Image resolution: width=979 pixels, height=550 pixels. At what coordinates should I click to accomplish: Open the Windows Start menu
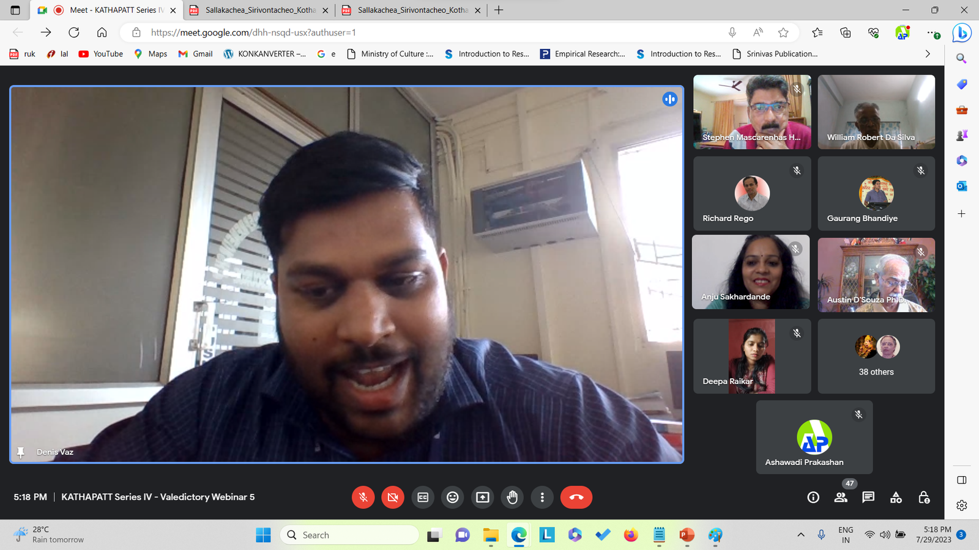(263, 535)
